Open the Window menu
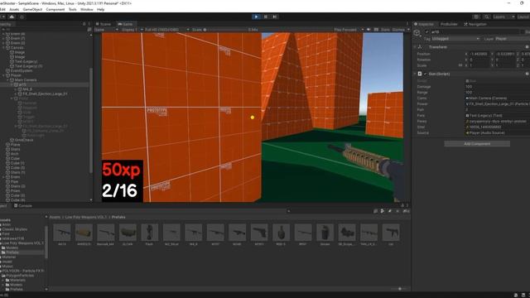530x298 pixels. tap(86, 9)
